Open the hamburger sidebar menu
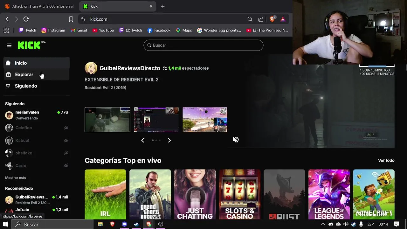 click(9, 45)
